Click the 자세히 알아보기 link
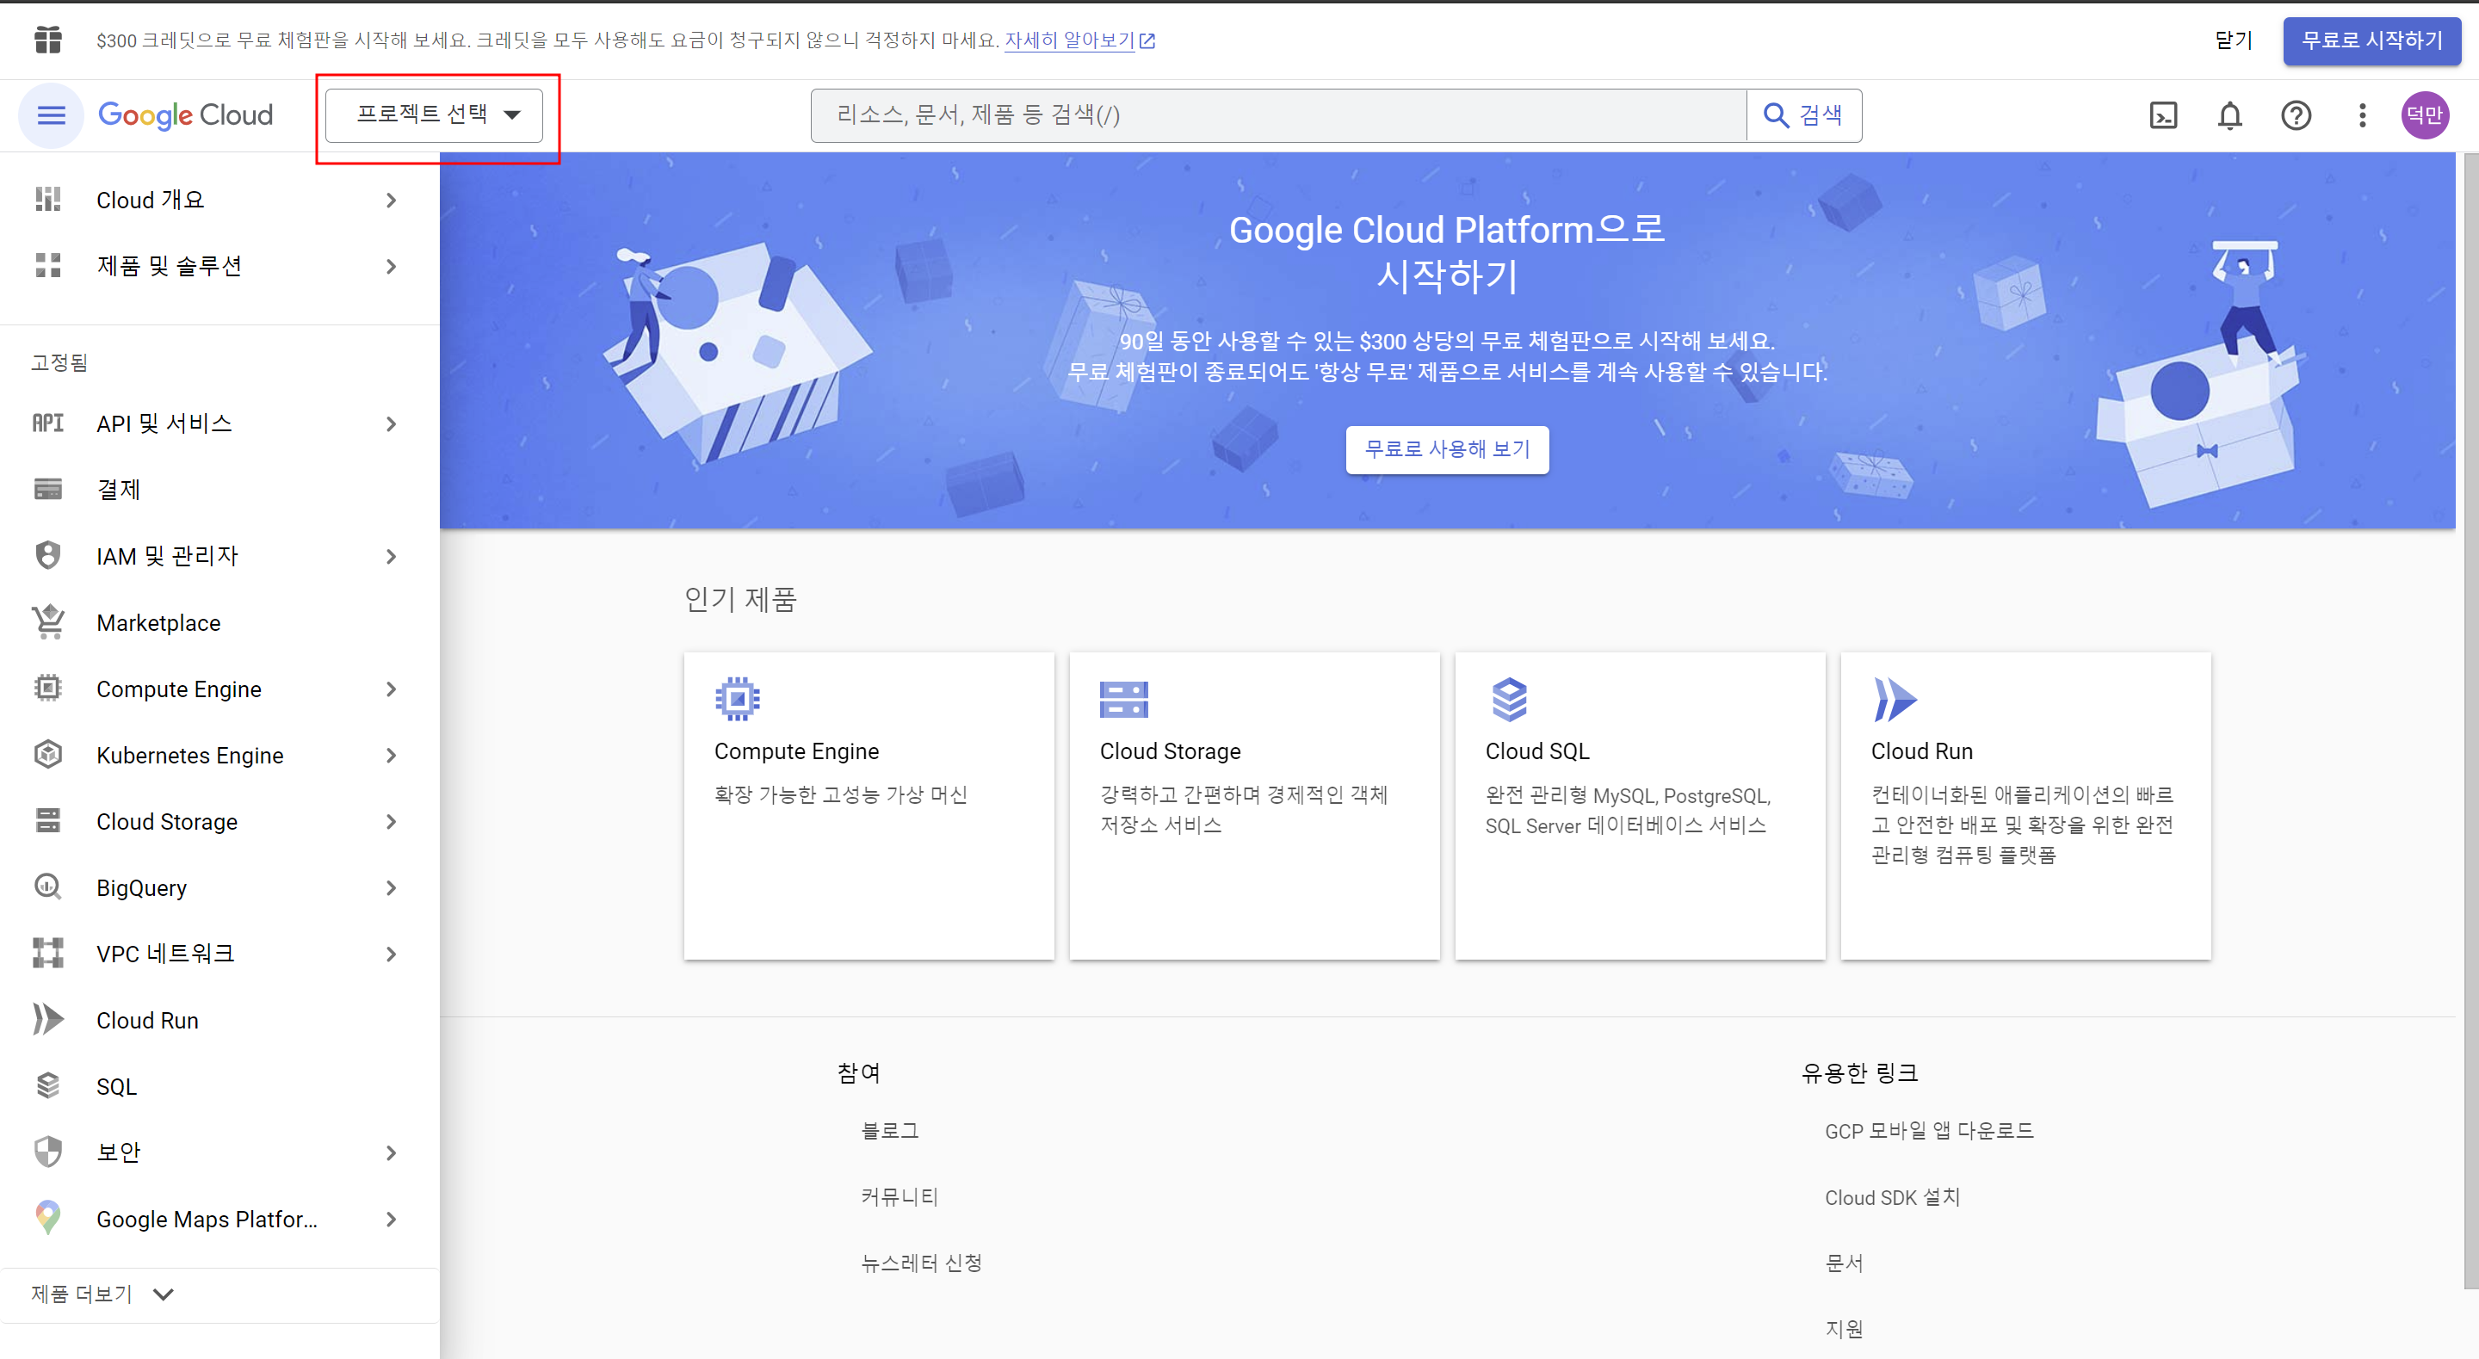Screen dimensions: 2479x1359 1069,40
